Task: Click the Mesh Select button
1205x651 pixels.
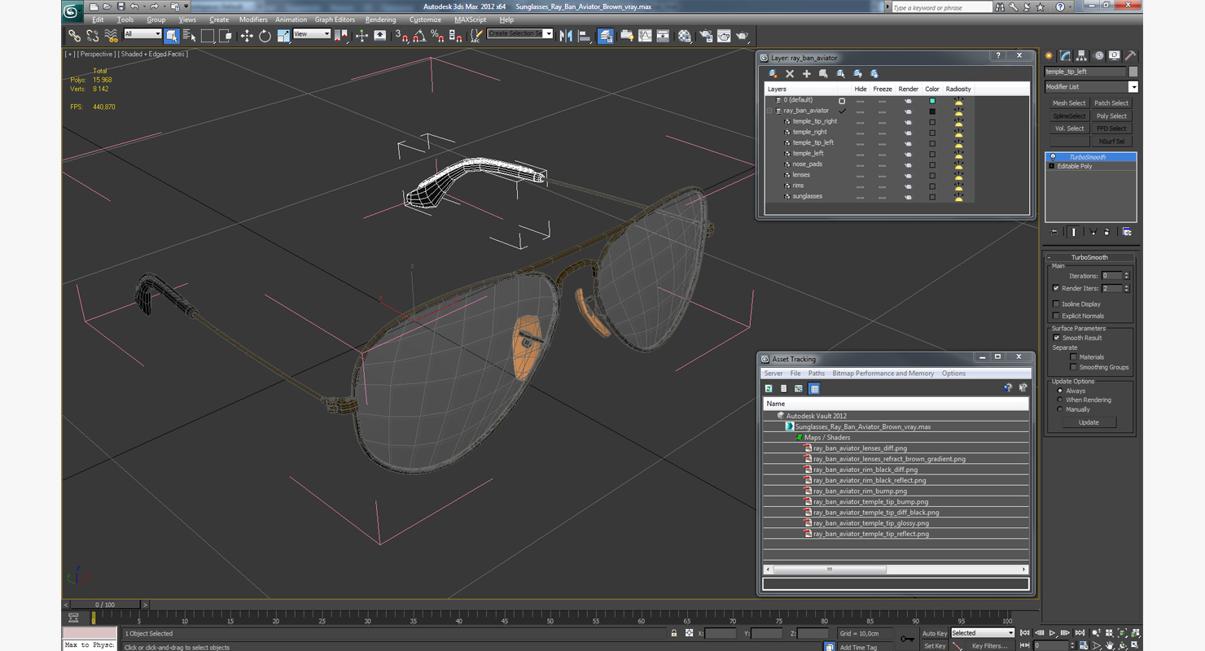Action: pyautogui.click(x=1068, y=103)
